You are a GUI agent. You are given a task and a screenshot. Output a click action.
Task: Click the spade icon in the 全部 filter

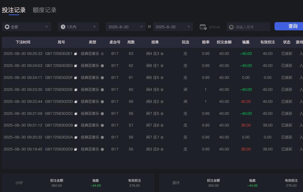pyautogui.click(x=7, y=26)
